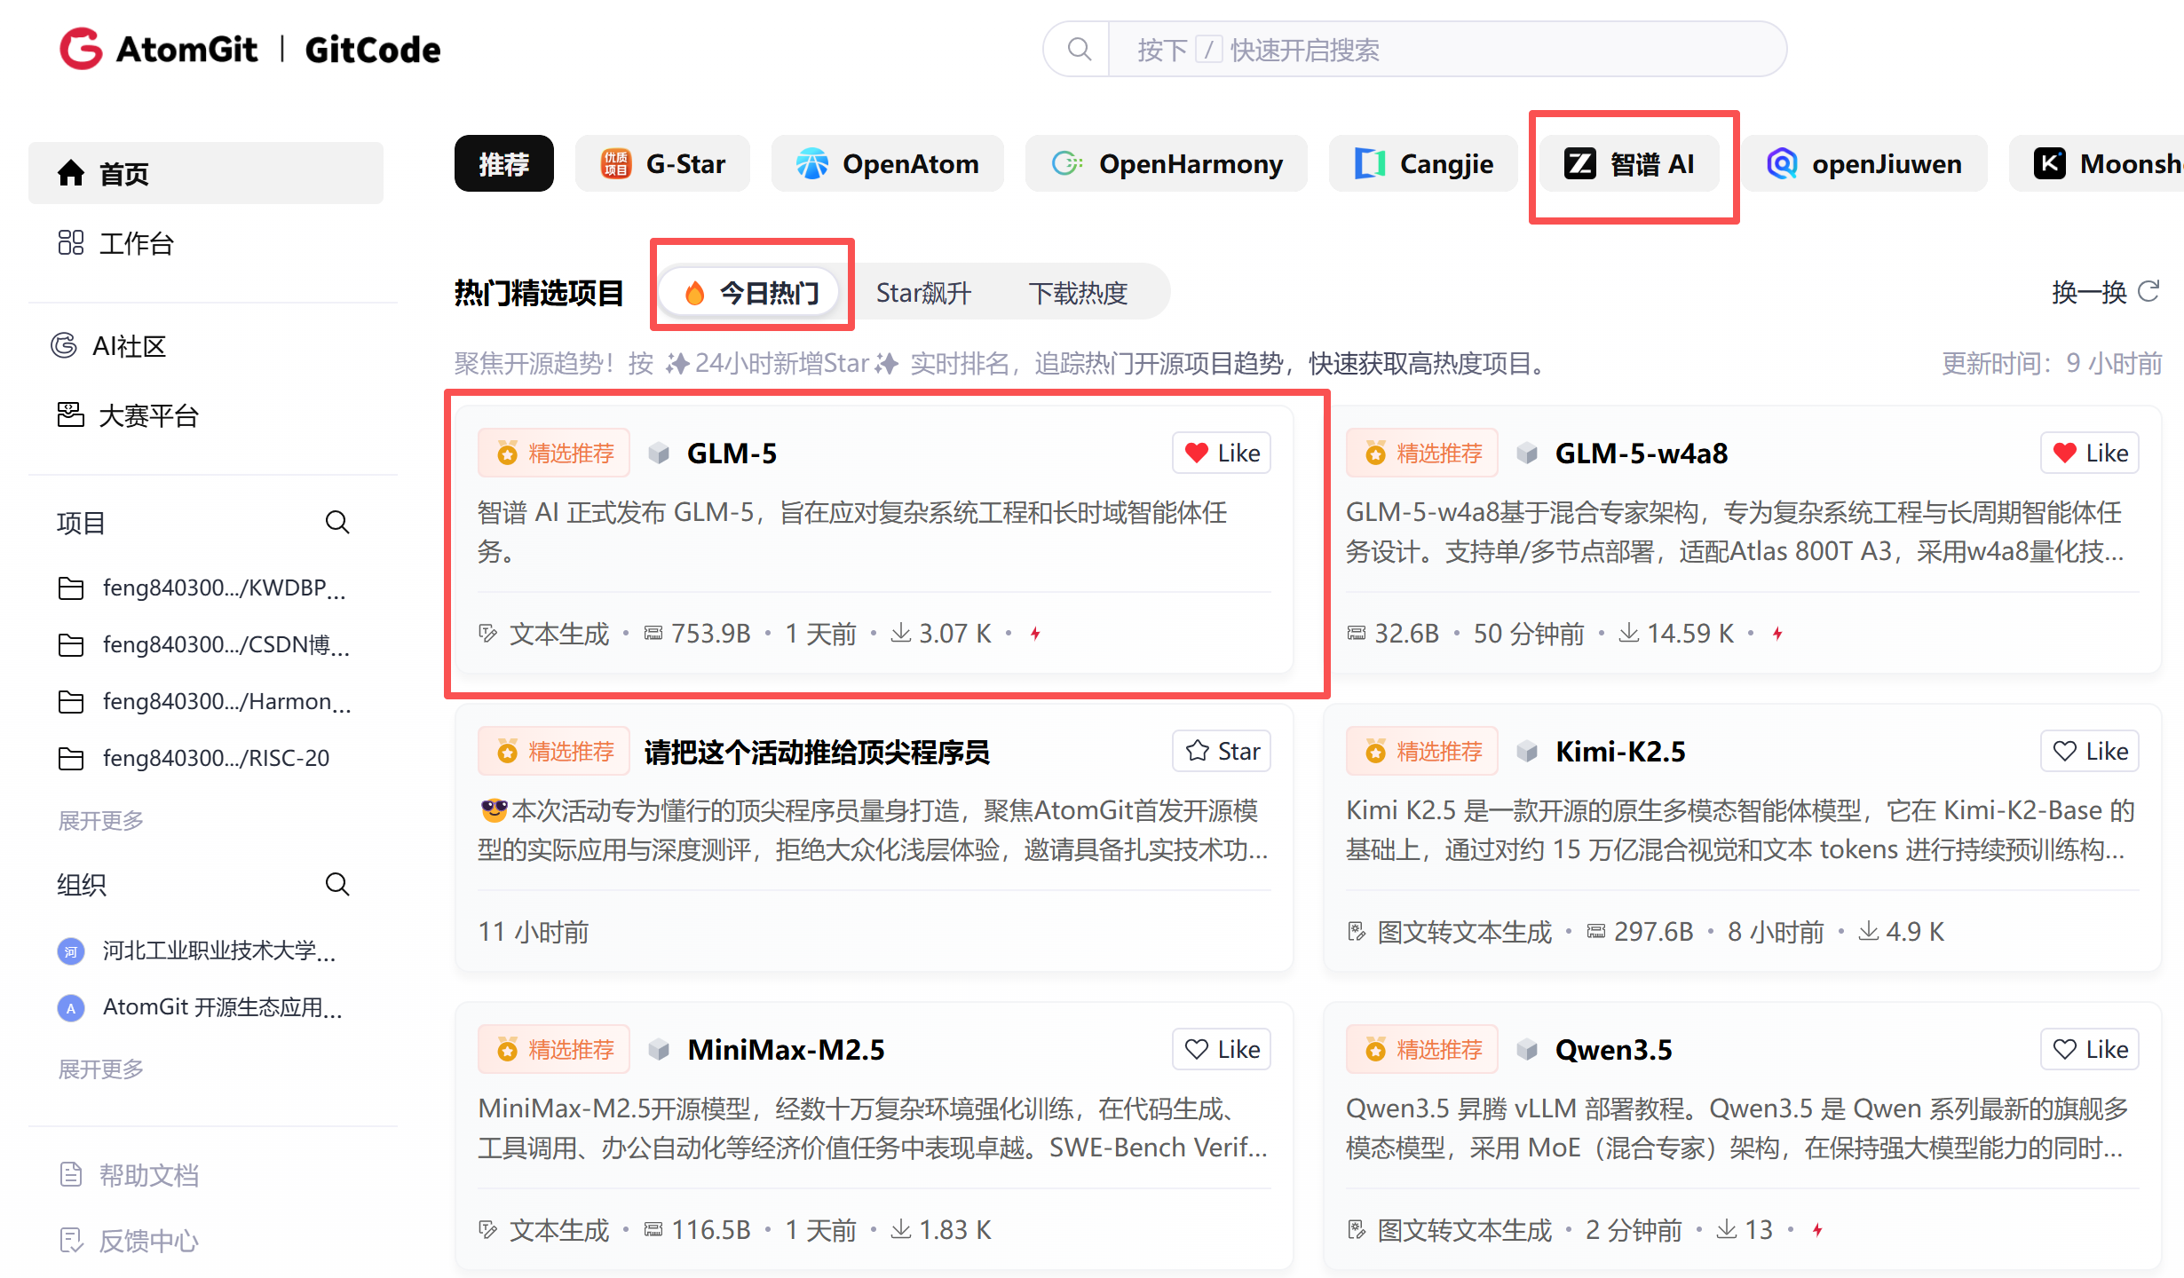Open the GLM-5-w4a8 project title

1642,454
